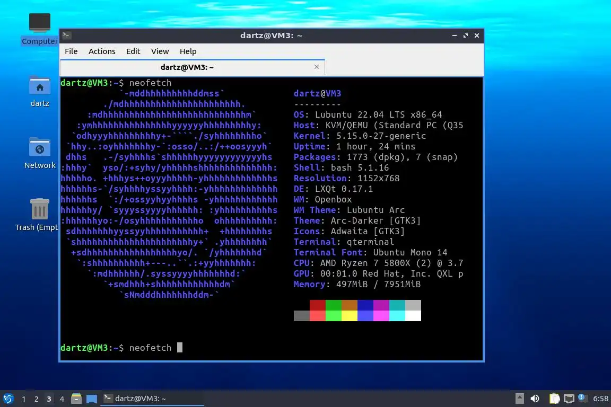This screenshot has width=611, height=407.
Task: Click the WM Theme: Lubuntu Arc line
Action: tap(349, 210)
